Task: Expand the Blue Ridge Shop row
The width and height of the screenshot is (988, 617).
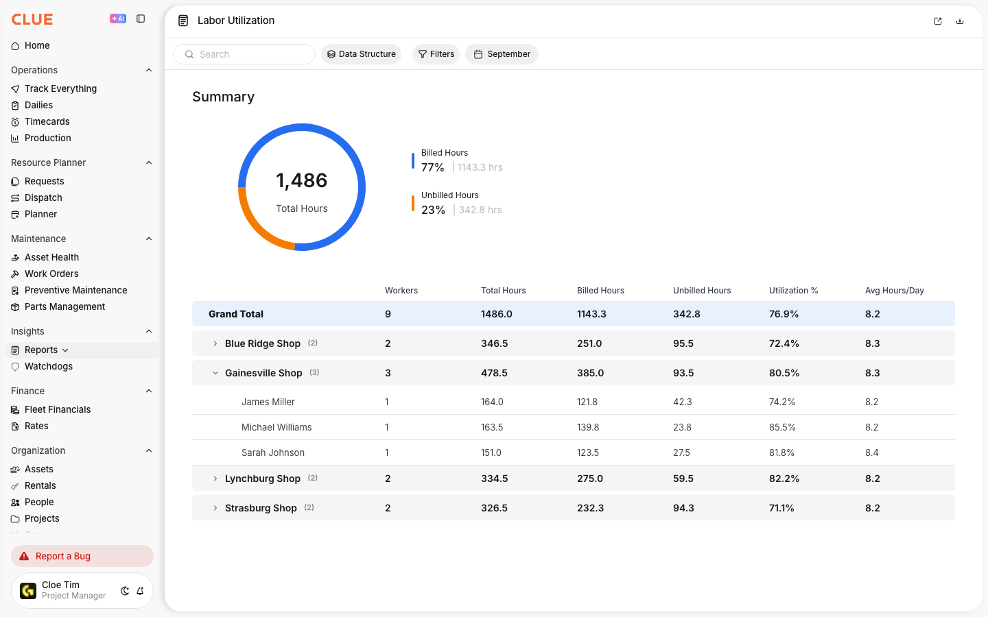Action: click(x=215, y=343)
